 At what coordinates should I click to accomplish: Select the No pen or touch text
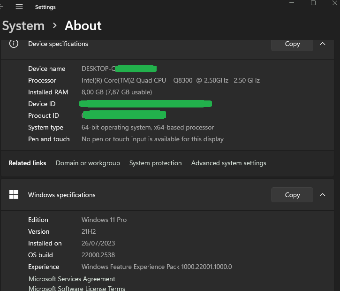click(152, 139)
